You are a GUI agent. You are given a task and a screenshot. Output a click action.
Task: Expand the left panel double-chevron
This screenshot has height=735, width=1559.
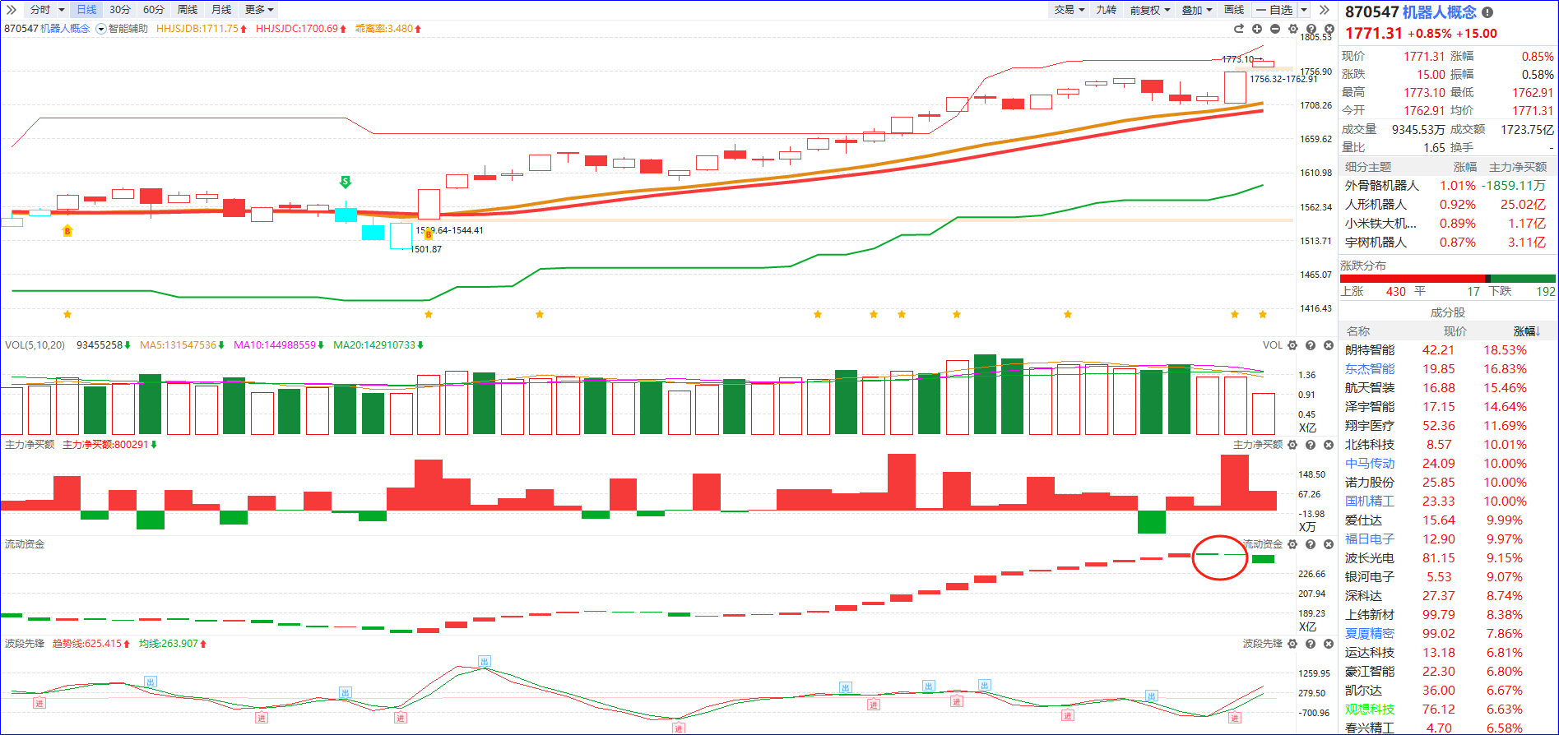[11, 10]
